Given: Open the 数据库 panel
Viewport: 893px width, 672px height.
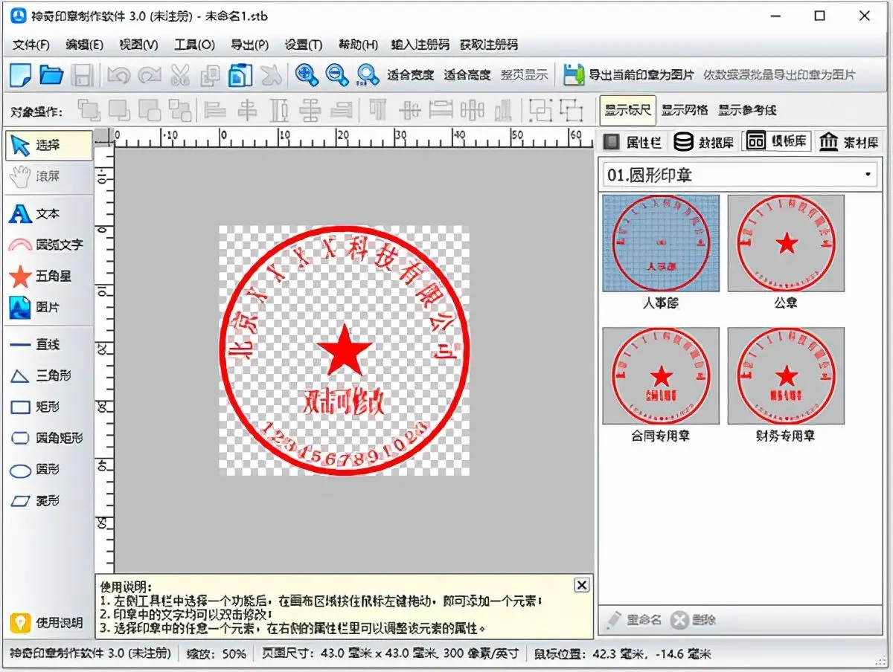Looking at the screenshot, I should click(x=703, y=141).
